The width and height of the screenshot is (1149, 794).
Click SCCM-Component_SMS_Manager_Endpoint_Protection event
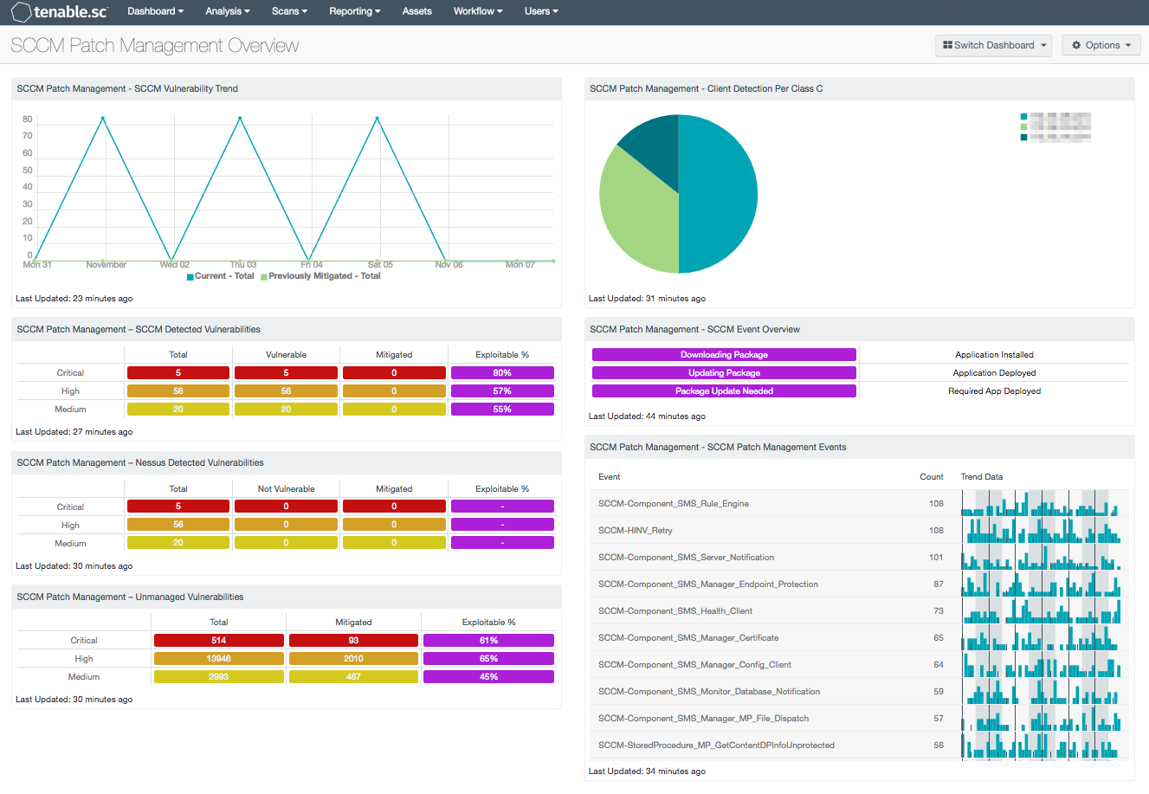[859, 584]
